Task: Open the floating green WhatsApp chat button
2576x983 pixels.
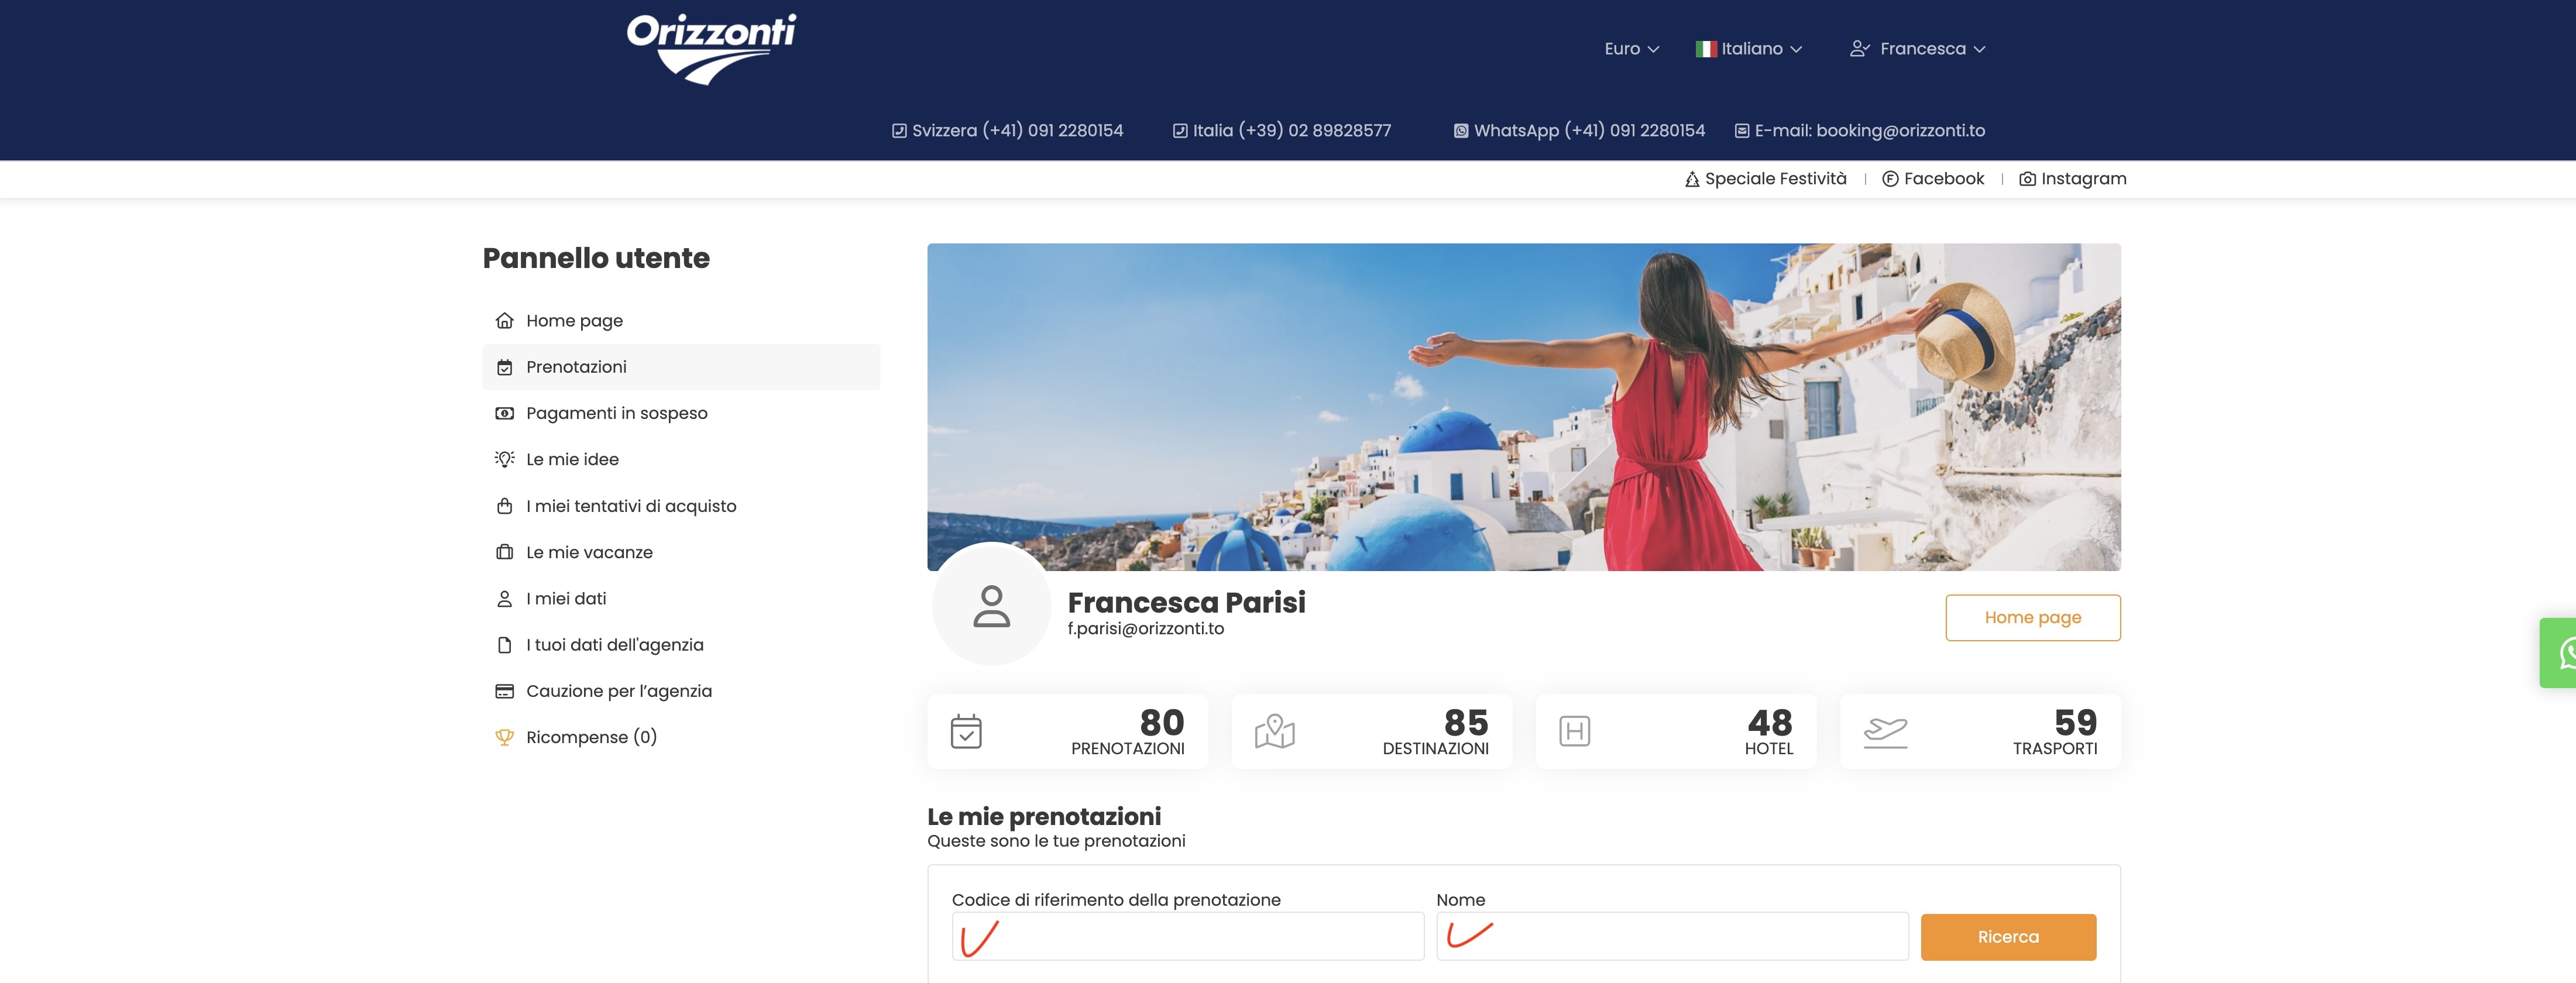Action: click(x=2559, y=653)
